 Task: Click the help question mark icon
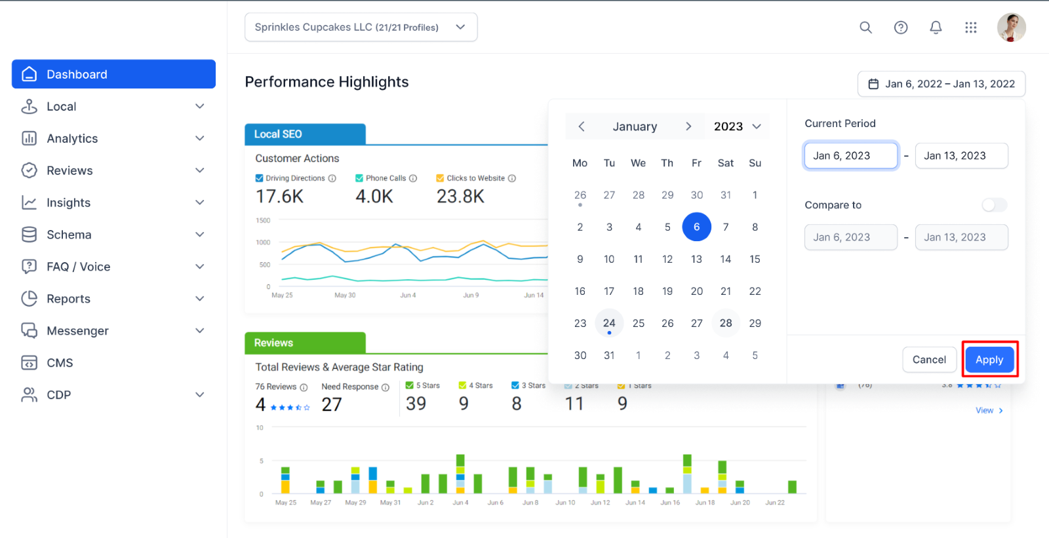click(901, 28)
